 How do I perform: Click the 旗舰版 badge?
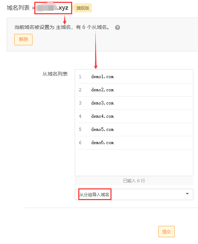coord(83,8)
